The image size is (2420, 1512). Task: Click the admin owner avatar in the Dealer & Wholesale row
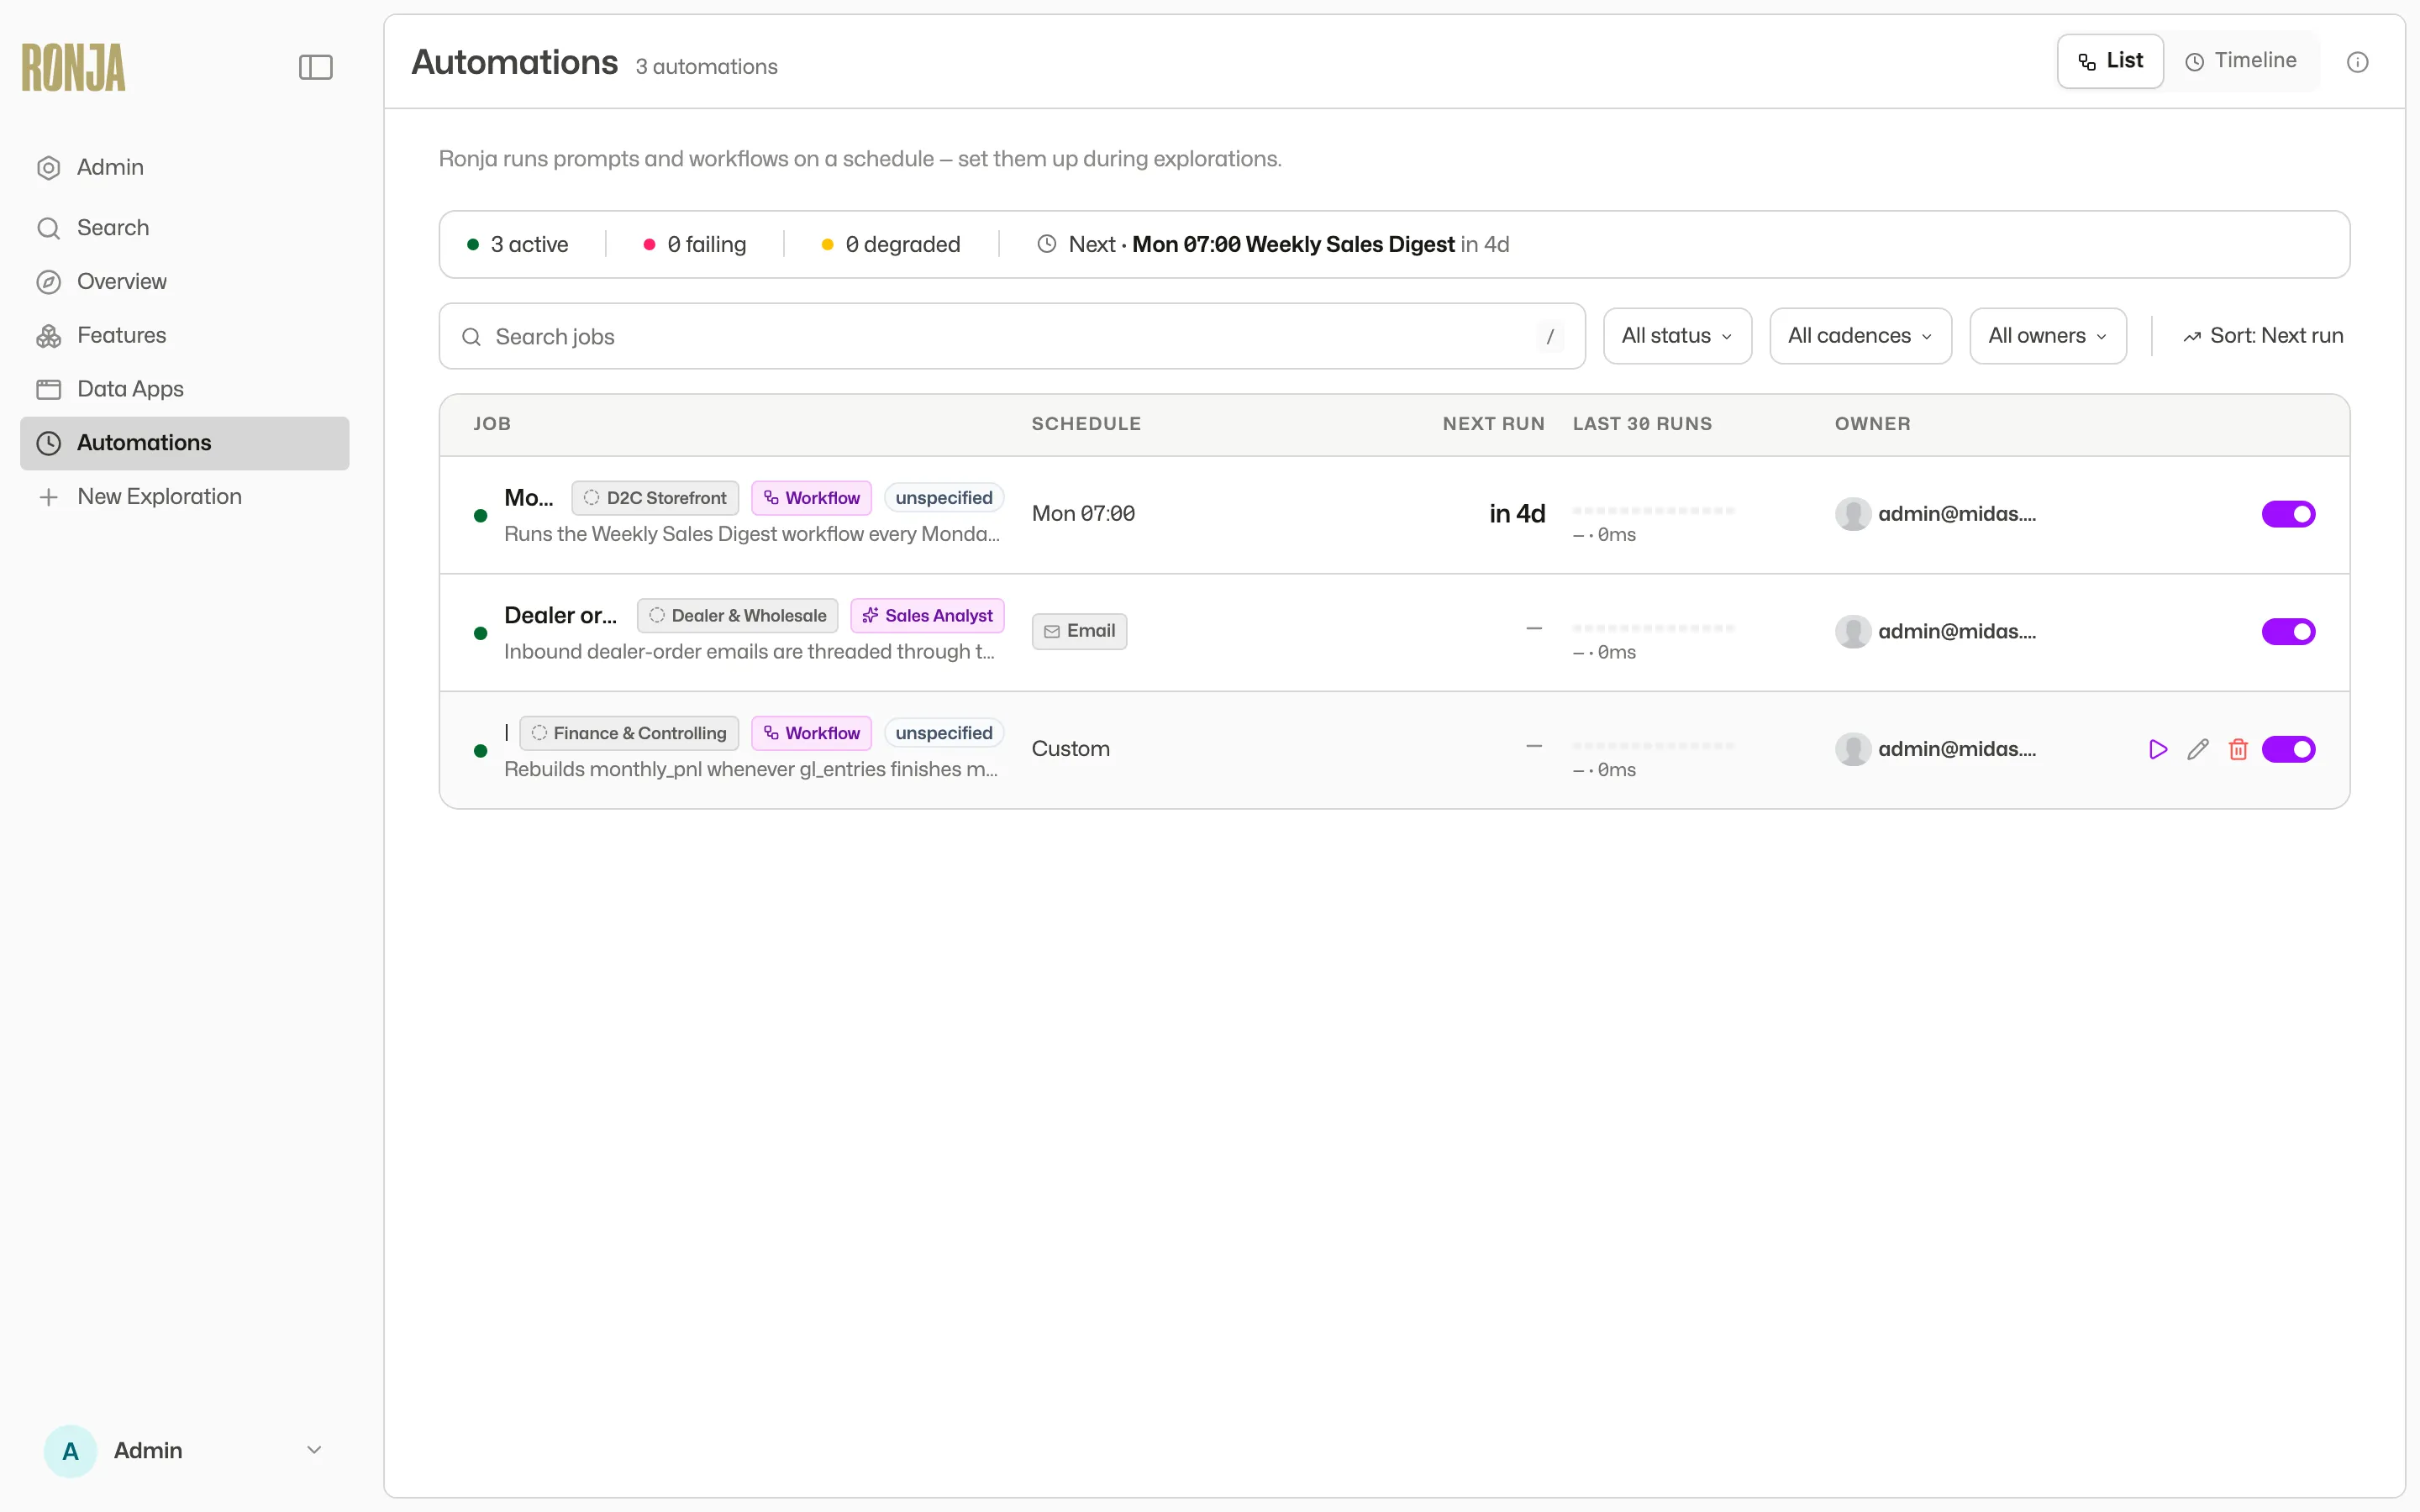(1852, 632)
